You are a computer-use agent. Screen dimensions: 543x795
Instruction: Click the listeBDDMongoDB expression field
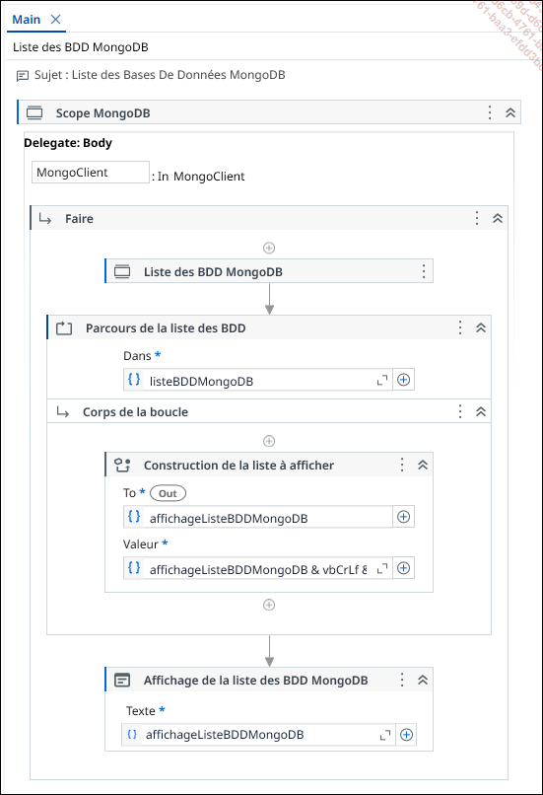click(x=258, y=380)
